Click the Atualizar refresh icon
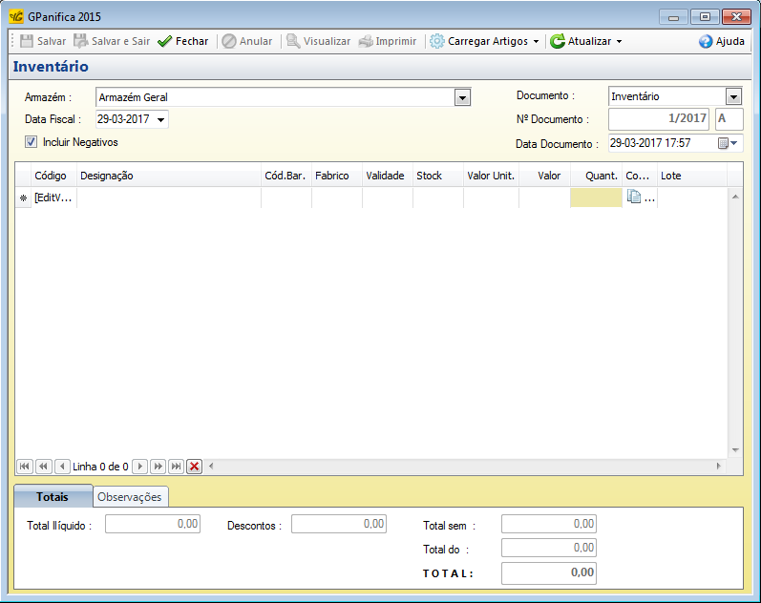The height and width of the screenshot is (603, 761). (x=558, y=42)
